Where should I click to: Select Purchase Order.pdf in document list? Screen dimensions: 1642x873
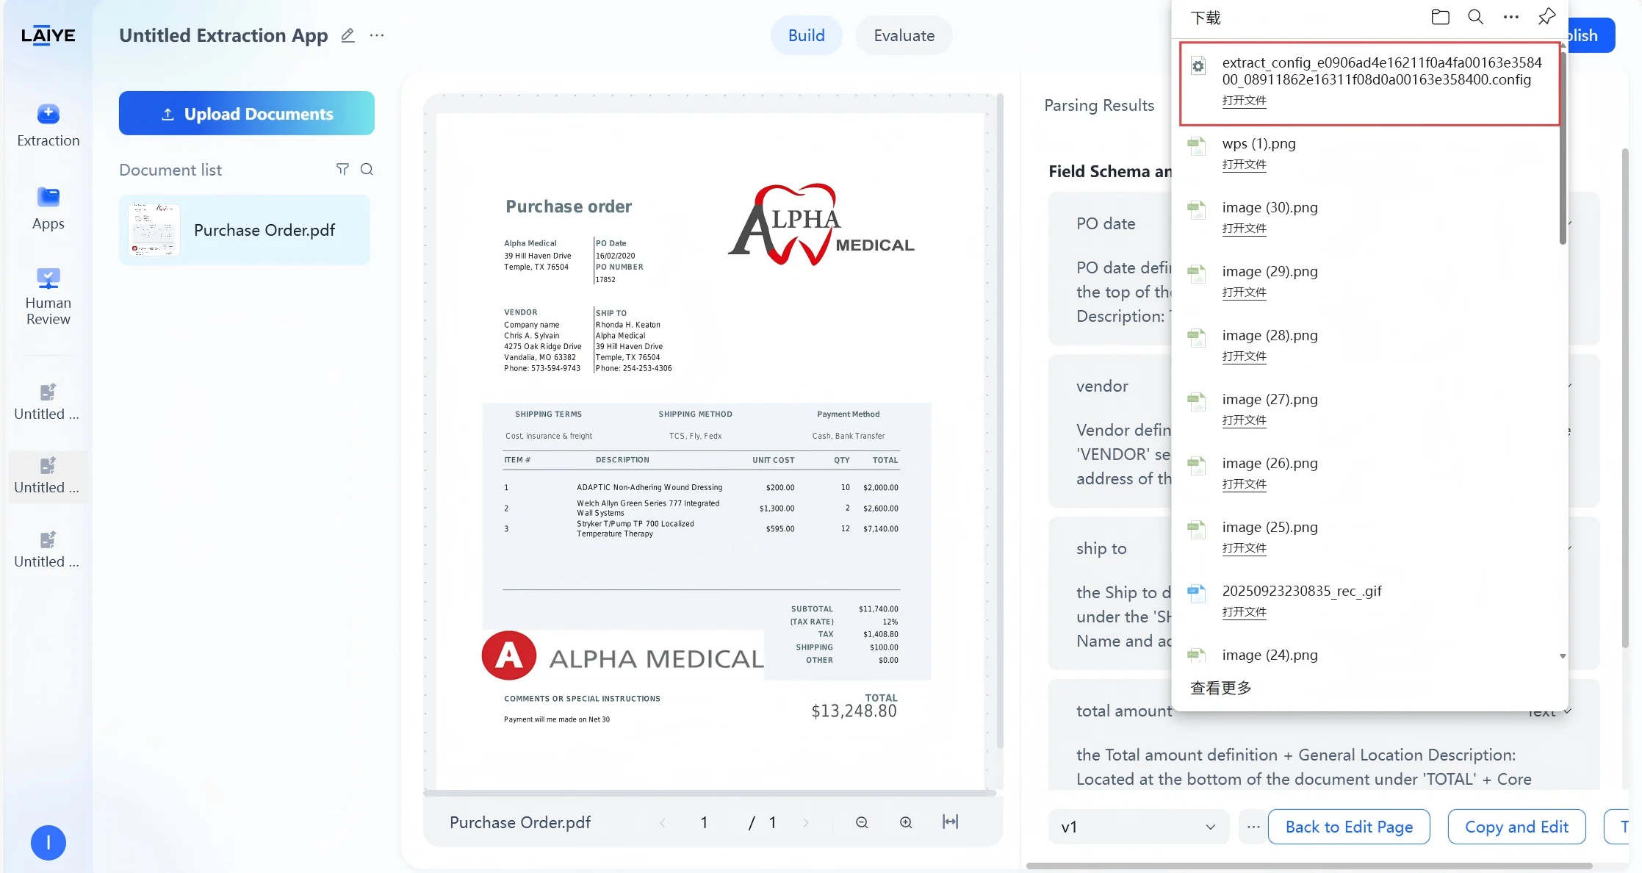(245, 230)
